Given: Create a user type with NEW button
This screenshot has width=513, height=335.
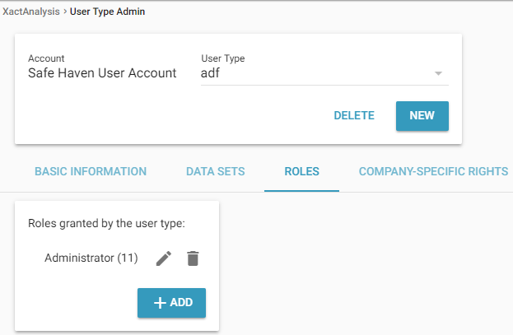Looking at the screenshot, I should 422,116.
